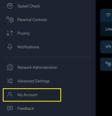Select the highlighted My Account entry
112x116 pixels.
32,95
